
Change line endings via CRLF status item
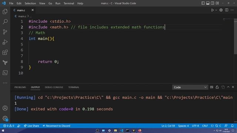coord(205,126)
